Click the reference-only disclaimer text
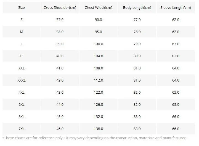 pos(94,138)
